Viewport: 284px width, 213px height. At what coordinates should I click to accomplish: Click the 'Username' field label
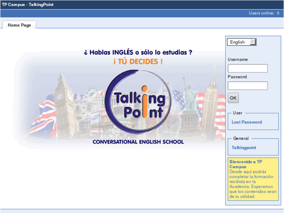(x=238, y=59)
